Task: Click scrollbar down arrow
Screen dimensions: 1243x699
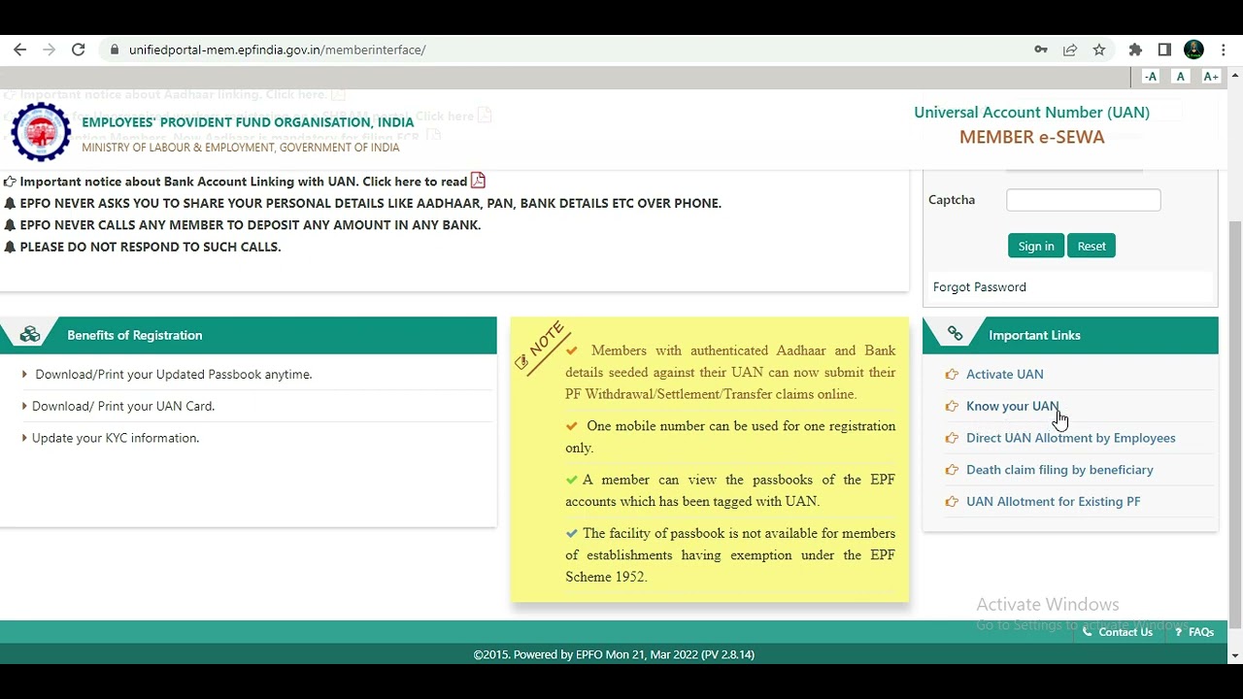Action: (x=1235, y=656)
